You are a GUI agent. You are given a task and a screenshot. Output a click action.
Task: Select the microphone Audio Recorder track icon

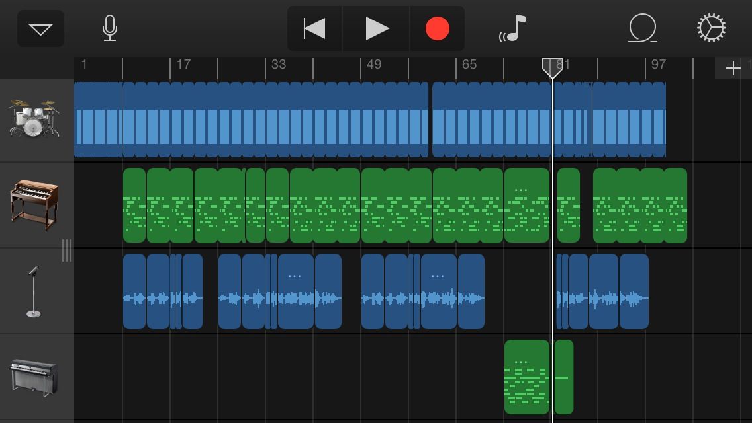[34, 291]
